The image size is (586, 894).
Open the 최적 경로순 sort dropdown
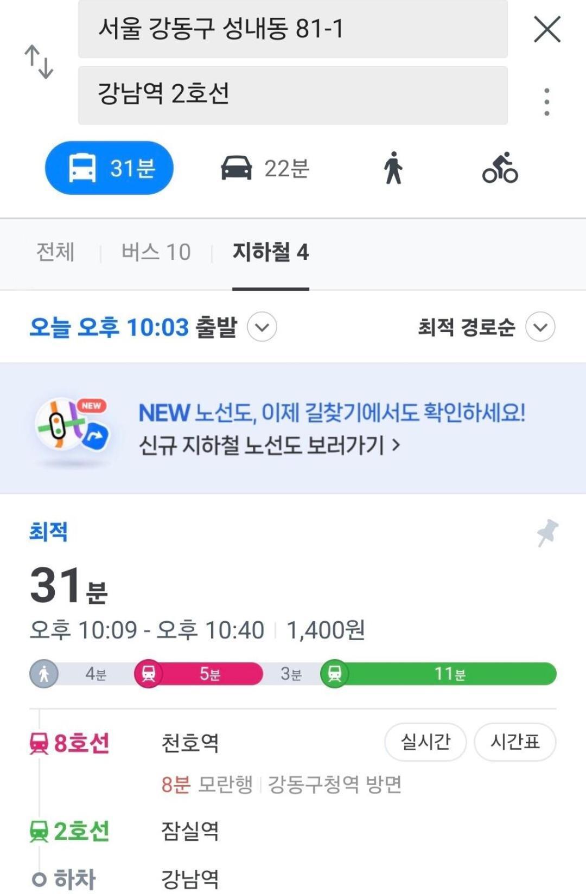(x=486, y=327)
